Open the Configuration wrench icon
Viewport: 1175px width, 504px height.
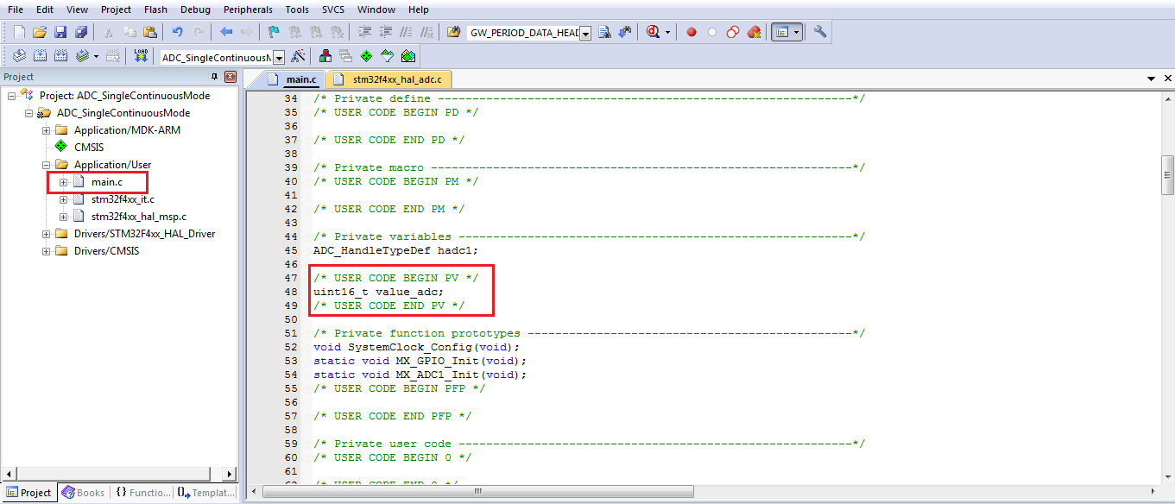coord(820,32)
